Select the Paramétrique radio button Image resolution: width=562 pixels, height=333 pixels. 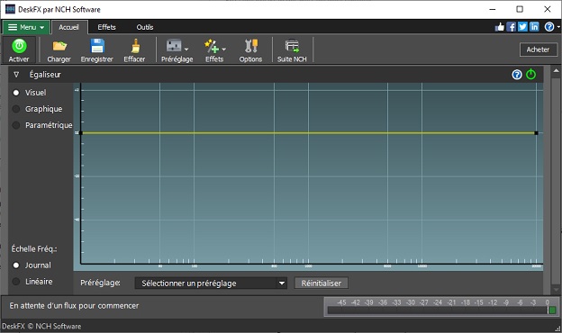tap(16, 125)
